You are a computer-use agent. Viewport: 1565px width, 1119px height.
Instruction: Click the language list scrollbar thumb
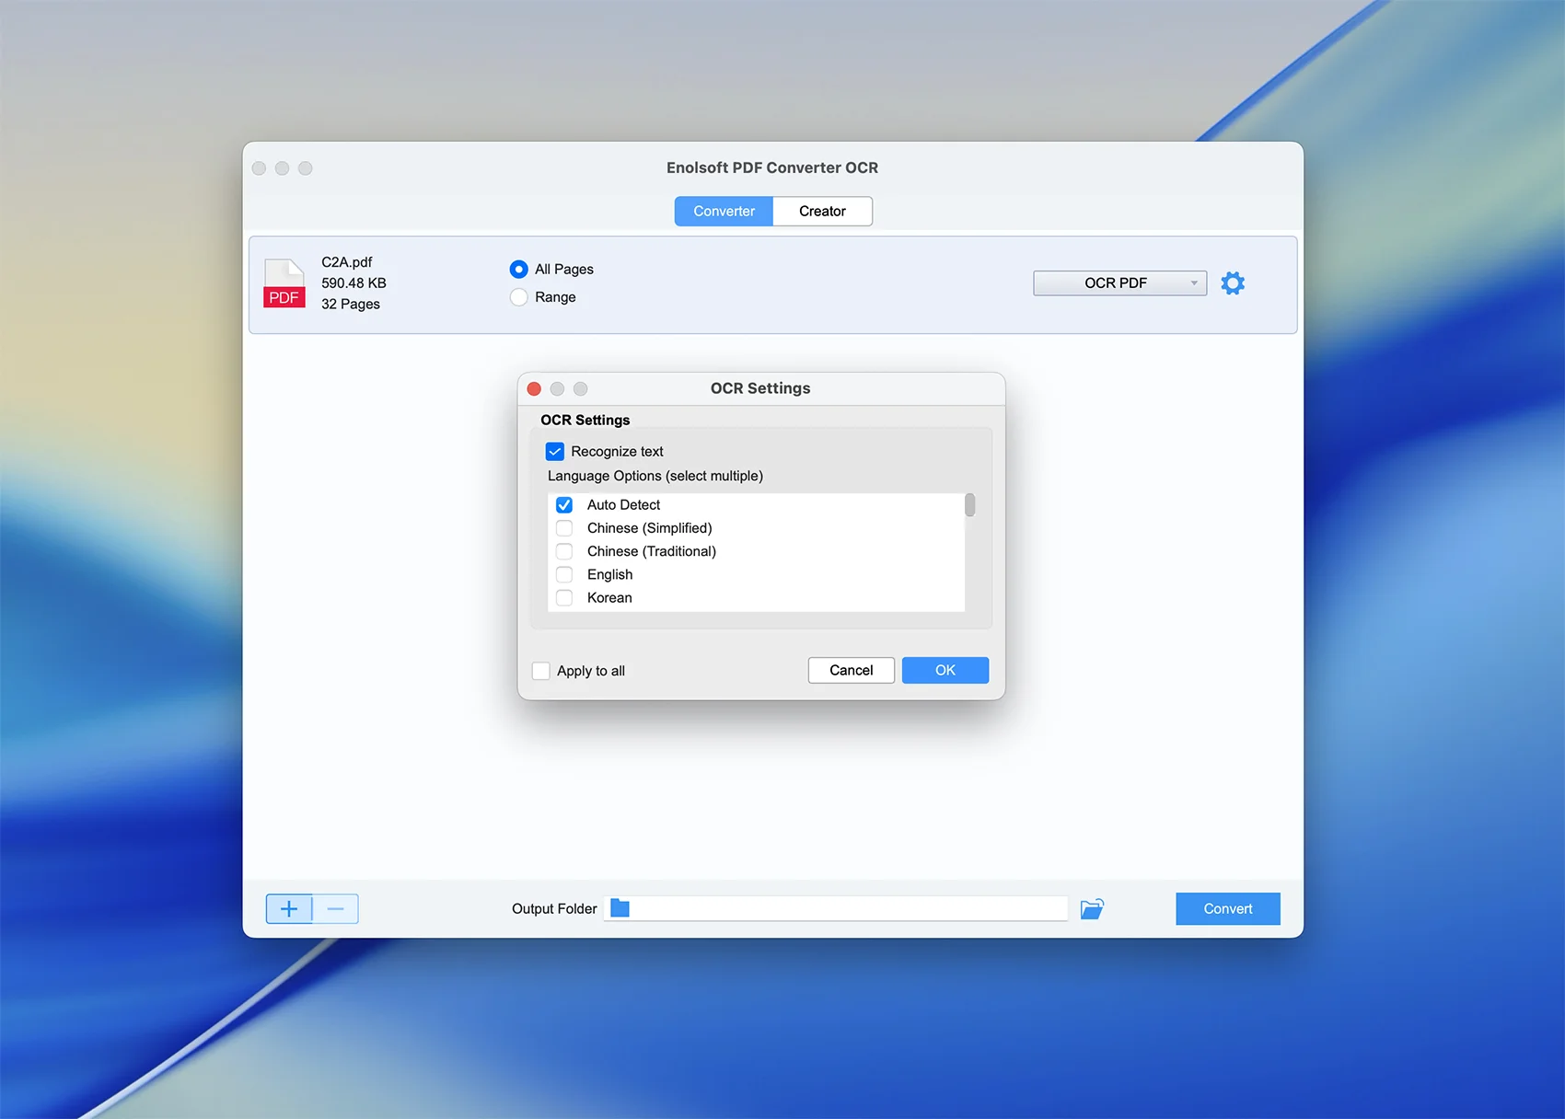pos(969,505)
